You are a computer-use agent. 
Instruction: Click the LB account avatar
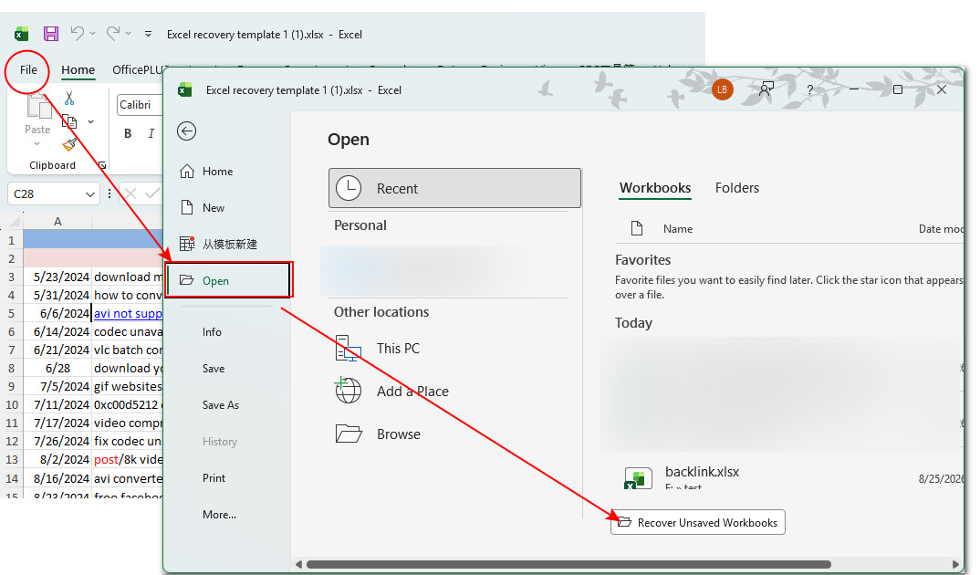point(722,89)
